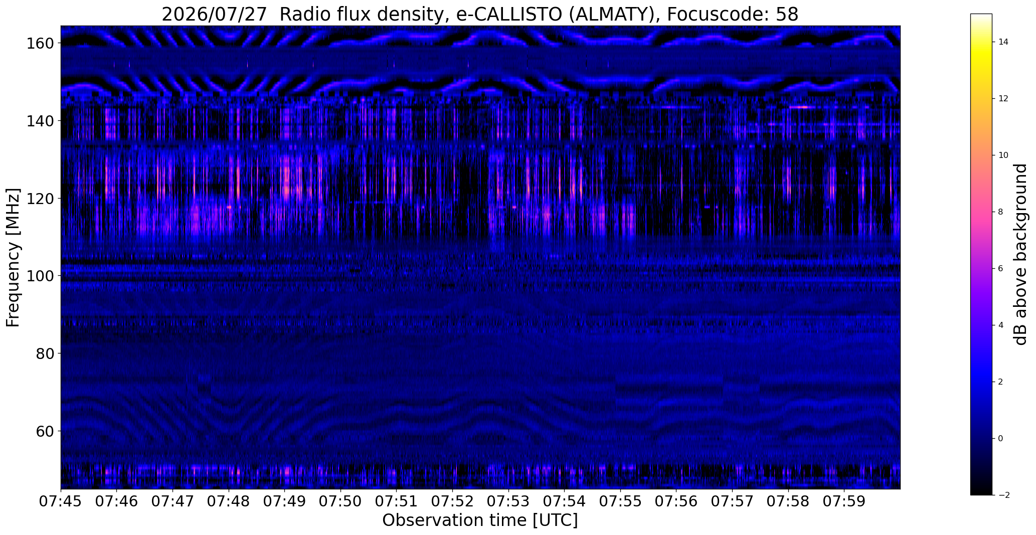Click the 07:53 time tick label

click(508, 501)
